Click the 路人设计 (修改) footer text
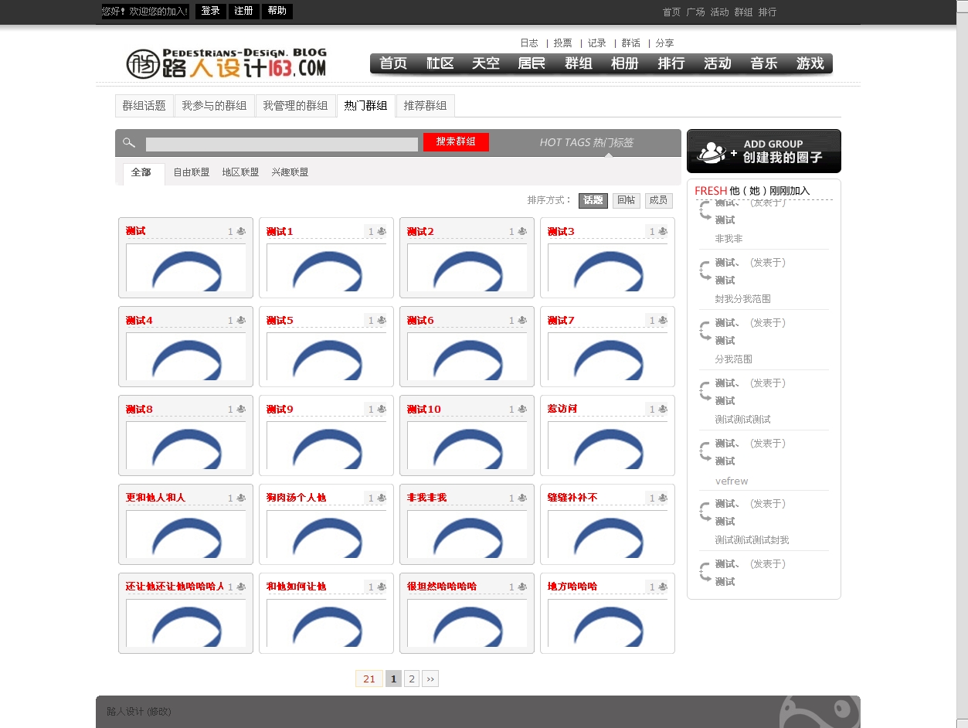Screen dimensions: 968x728 [139, 711]
